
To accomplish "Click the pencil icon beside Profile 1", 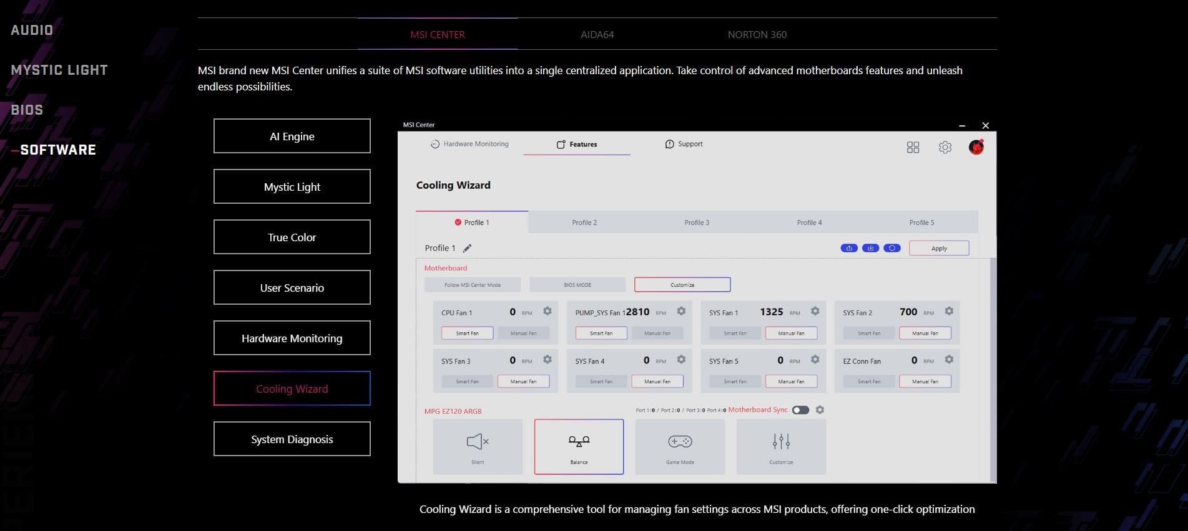I will pos(467,248).
